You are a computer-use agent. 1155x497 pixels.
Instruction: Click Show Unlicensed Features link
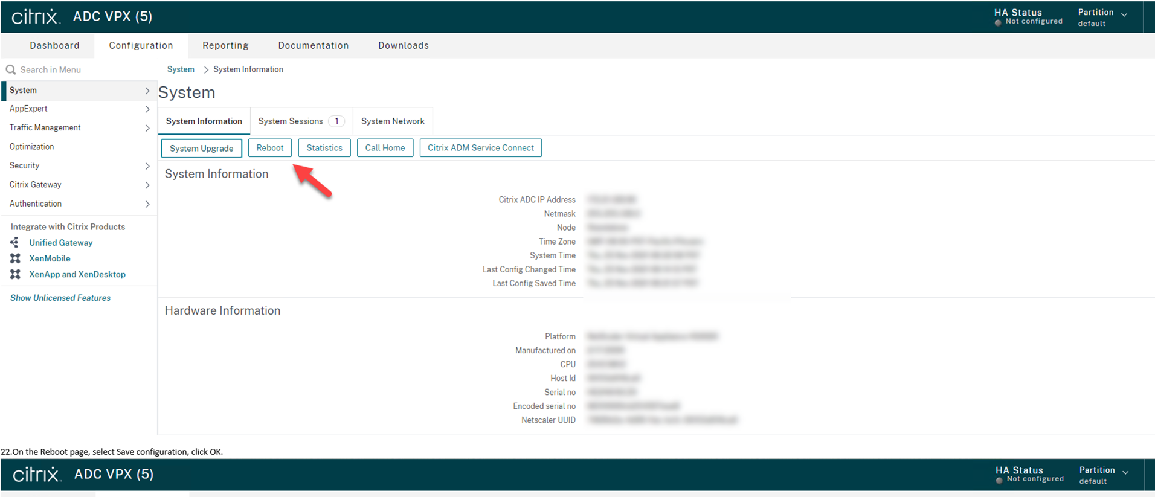[x=60, y=298]
